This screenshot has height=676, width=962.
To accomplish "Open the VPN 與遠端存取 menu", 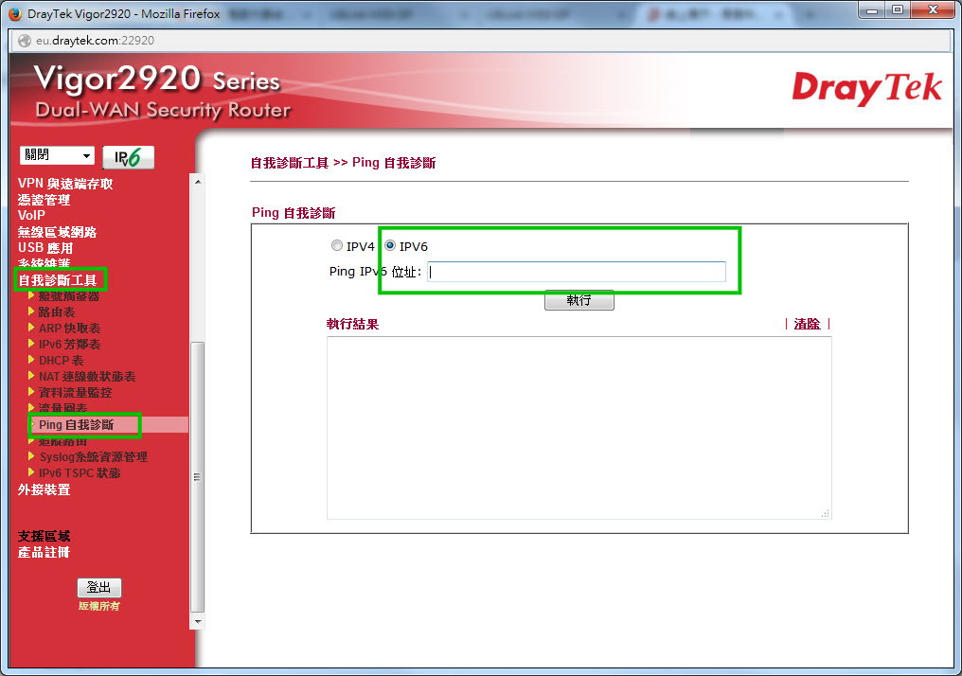I will (x=65, y=184).
